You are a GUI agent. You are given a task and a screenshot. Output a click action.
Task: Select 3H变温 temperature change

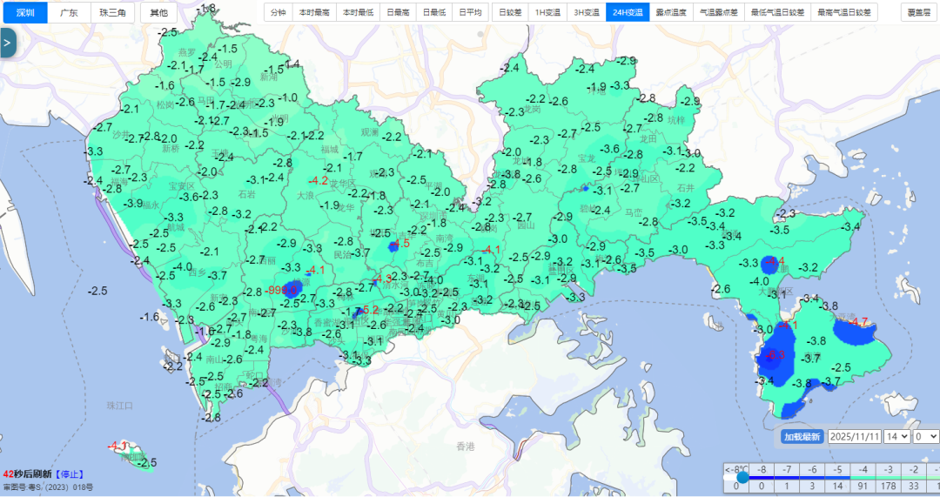(x=586, y=13)
